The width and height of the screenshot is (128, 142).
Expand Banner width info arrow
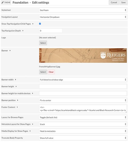tap(16, 80)
